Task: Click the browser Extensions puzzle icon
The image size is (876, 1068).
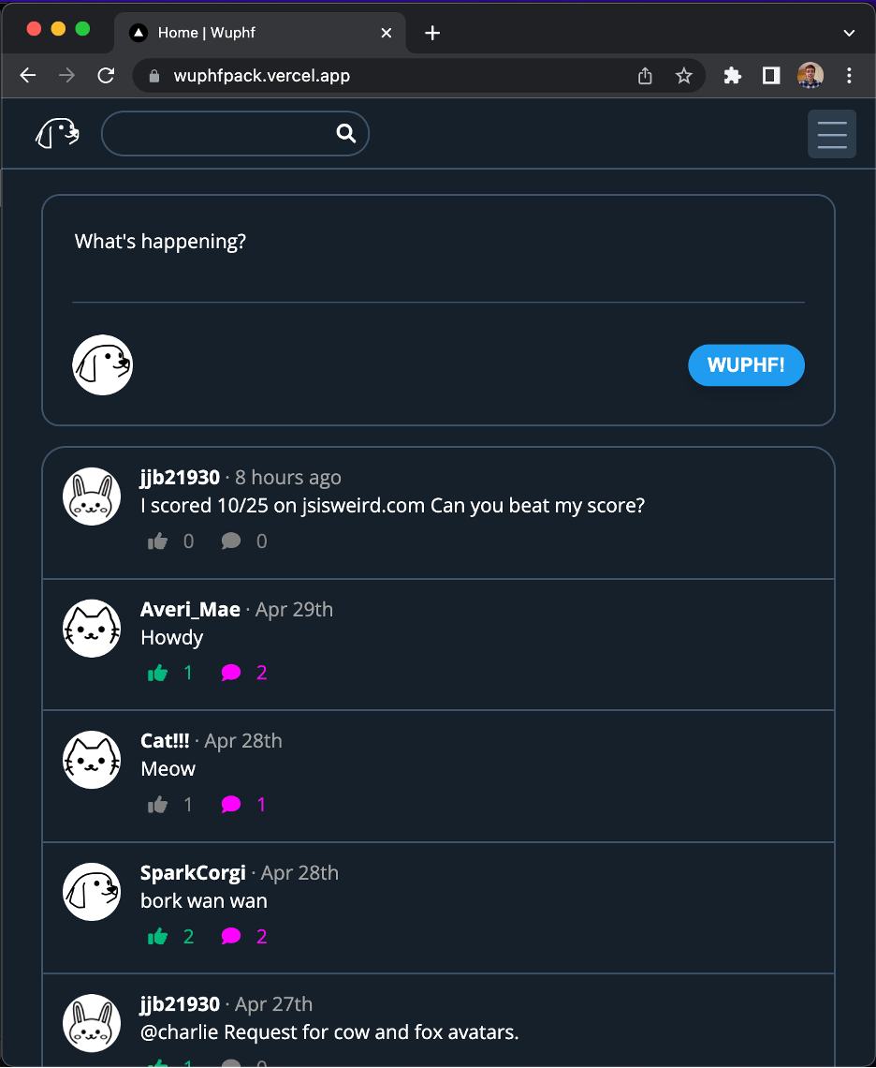Action: tap(732, 75)
